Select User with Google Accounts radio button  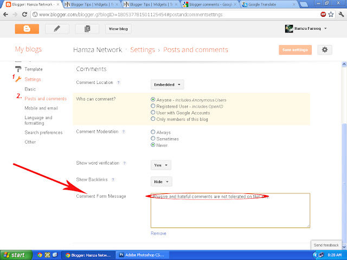[x=153, y=112]
